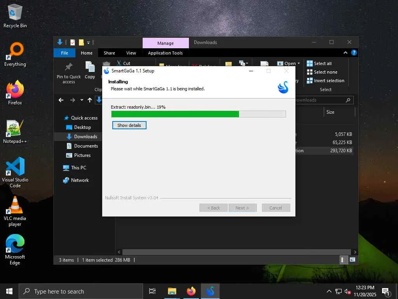Open the Application Tools tab
398x299 pixels.
(x=165, y=53)
